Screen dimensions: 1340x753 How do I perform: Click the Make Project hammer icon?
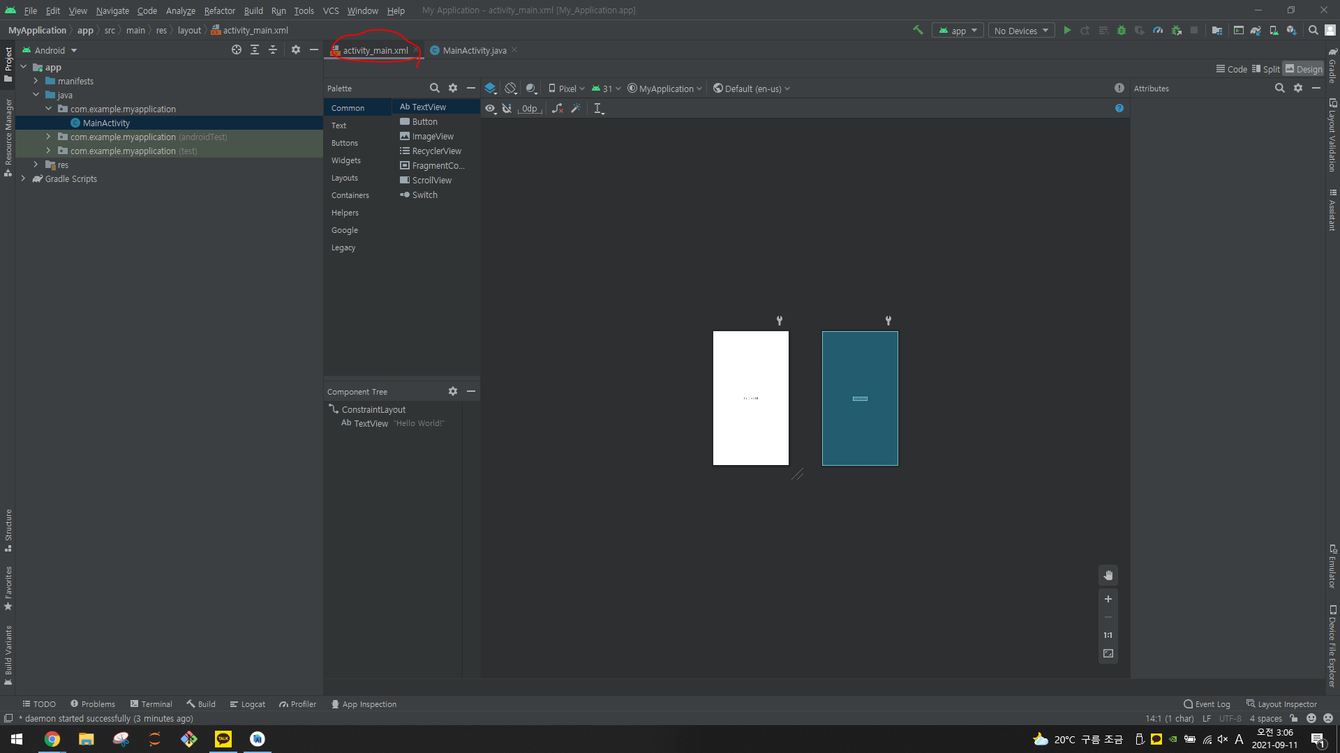tap(918, 30)
